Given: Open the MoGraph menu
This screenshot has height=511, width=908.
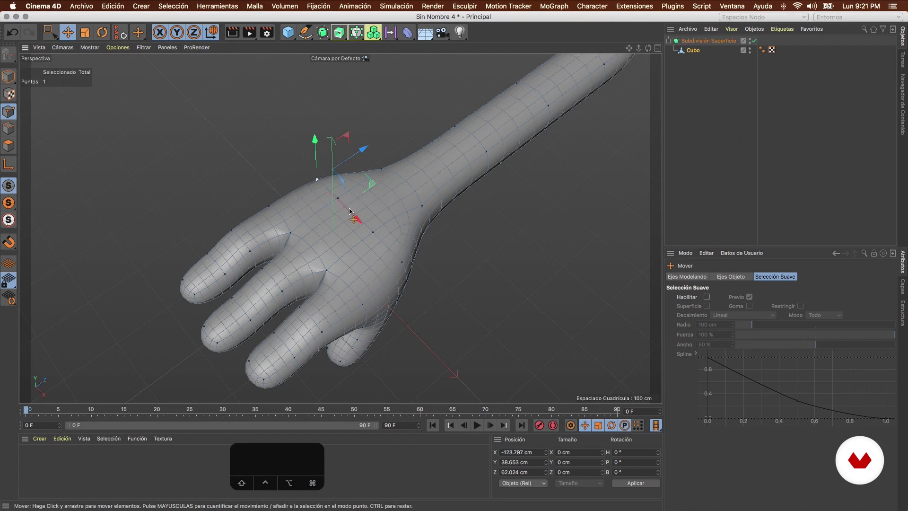Looking at the screenshot, I should (554, 6).
